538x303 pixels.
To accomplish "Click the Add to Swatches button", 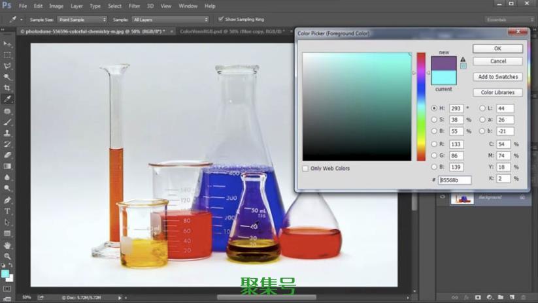I will pos(497,76).
